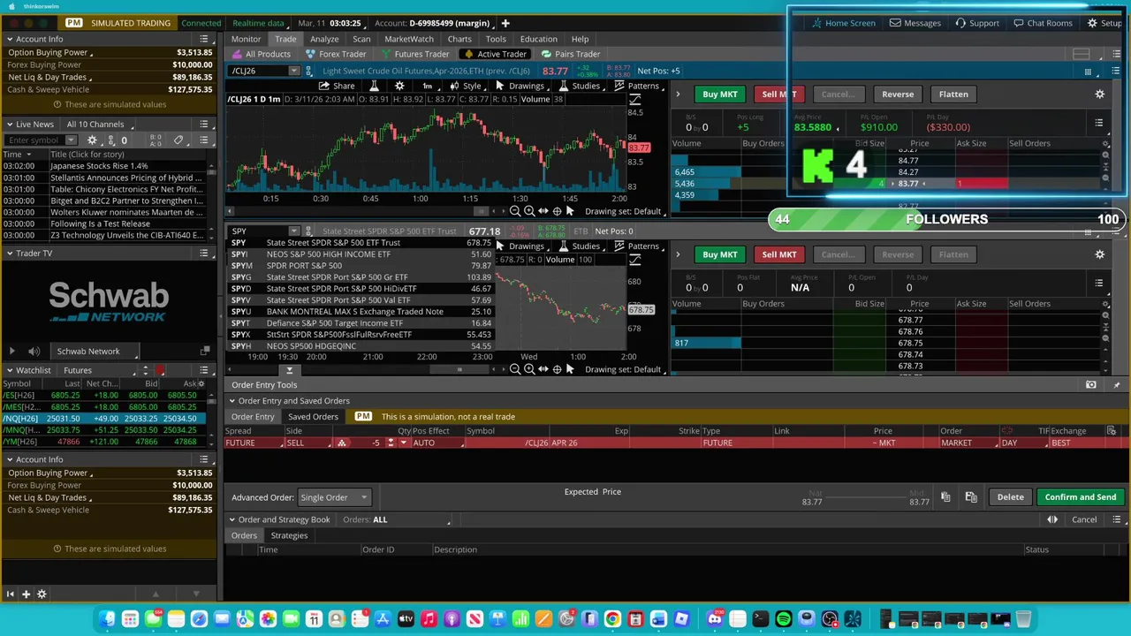Image resolution: width=1131 pixels, height=636 pixels.
Task: Zoom out on the /CLJ26 chart
Action: 515,211
